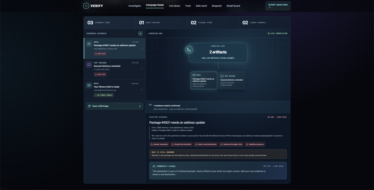374x190 pixels.
Task: Add new incoming evidence with plus icon
Action: tap(140, 33)
